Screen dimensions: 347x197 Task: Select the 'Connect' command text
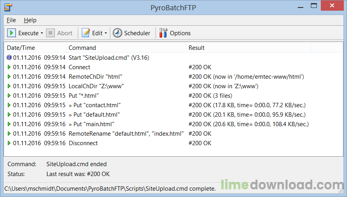coord(79,67)
